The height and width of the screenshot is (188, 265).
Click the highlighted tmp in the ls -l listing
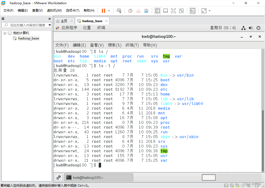coord(164,151)
